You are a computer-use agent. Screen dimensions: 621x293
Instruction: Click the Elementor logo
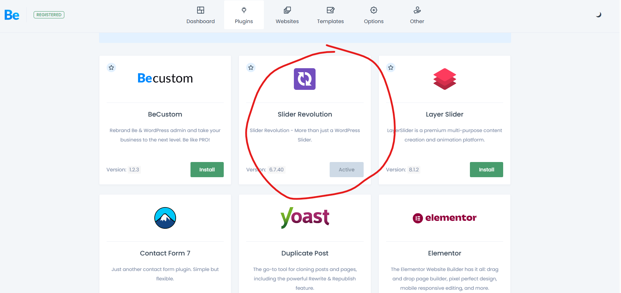pyautogui.click(x=445, y=218)
